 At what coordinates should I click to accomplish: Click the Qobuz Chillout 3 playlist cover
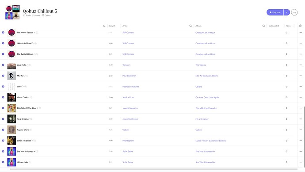[x=12, y=12]
